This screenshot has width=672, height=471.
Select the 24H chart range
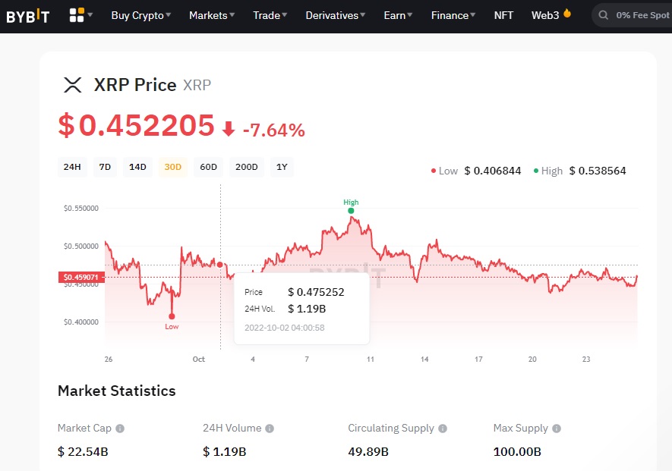pyautogui.click(x=72, y=167)
